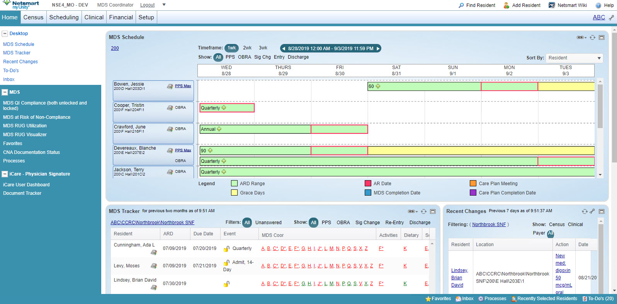The height and width of the screenshot is (304, 617).
Task: Switch to the Financial tab
Action: point(121,17)
